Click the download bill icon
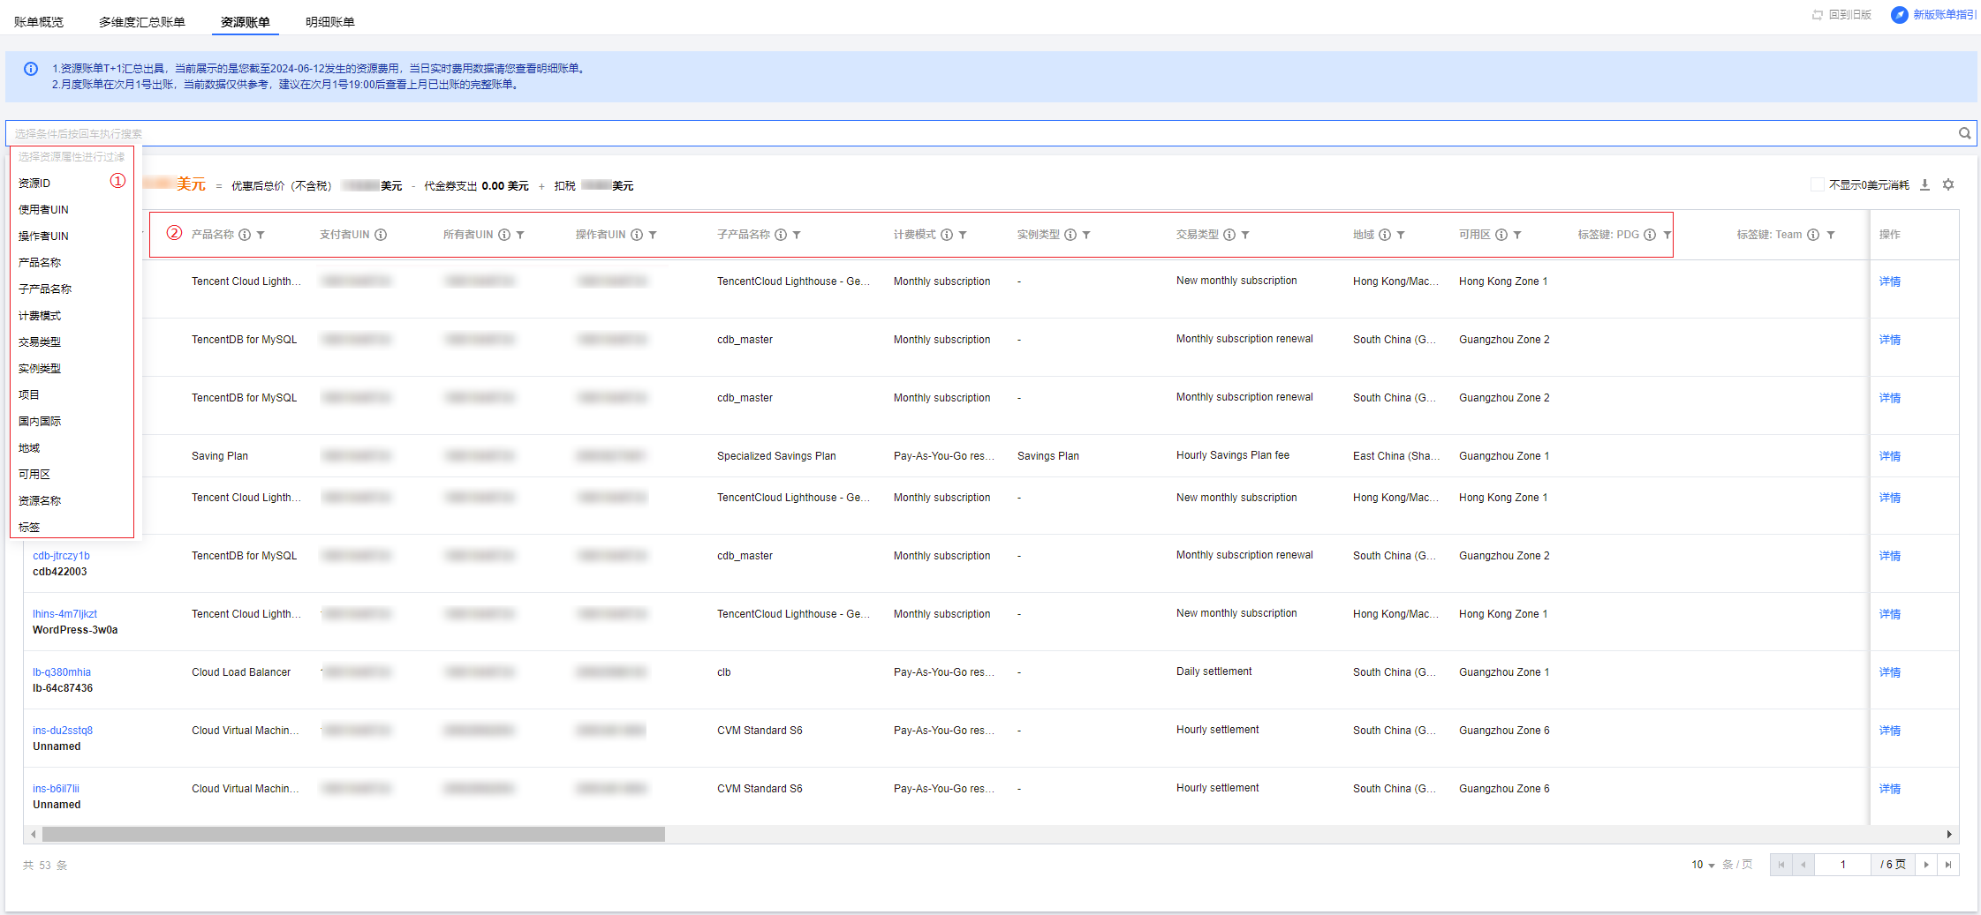This screenshot has width=1981, height=915. tap(1924, 185)
